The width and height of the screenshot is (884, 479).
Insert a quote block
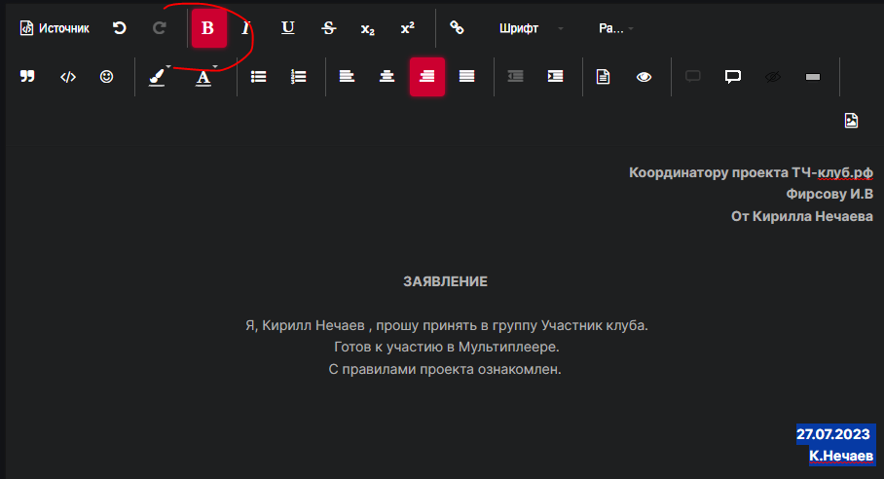point(27,77)
